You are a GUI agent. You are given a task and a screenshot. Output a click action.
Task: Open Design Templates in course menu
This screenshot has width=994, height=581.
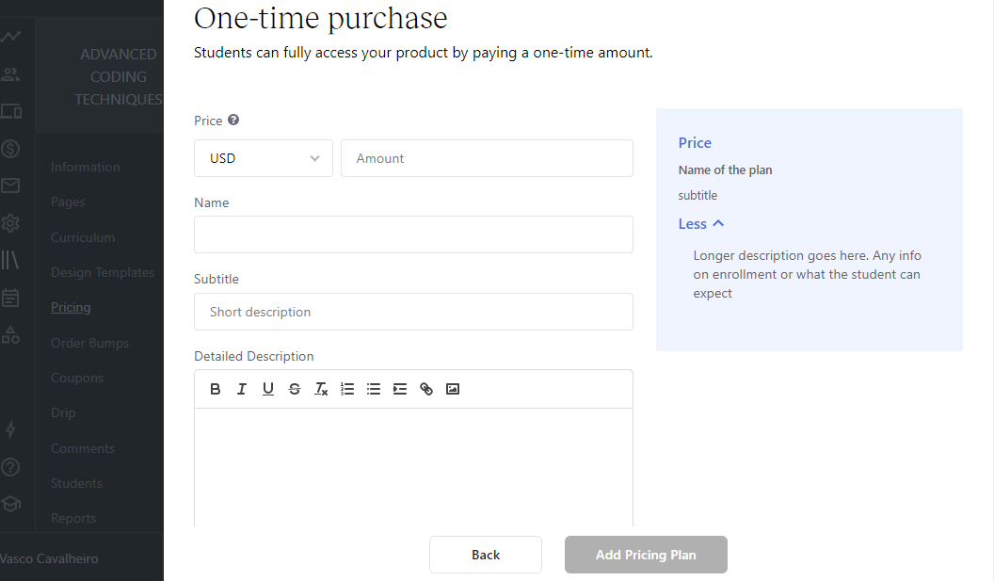tap(103, 272)
